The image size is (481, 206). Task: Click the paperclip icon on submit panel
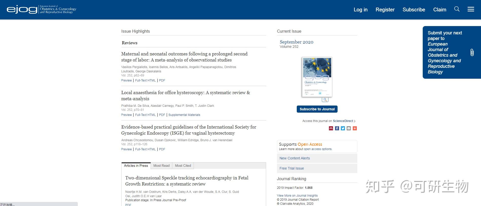coord(472,52)
